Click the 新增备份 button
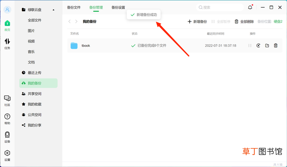287x167 pixels. pos(197,22)
